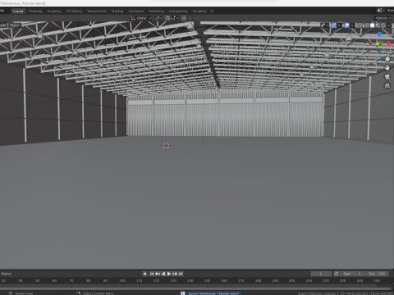Click the End frame field
This screenshot has height=295, width=394.
[377, 274]
